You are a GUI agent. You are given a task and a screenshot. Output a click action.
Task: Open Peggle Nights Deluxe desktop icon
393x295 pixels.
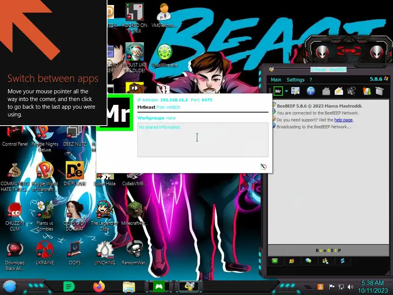tap(45, 139)
